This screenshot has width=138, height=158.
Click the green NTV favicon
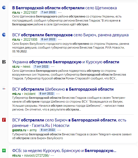[4, 151]
